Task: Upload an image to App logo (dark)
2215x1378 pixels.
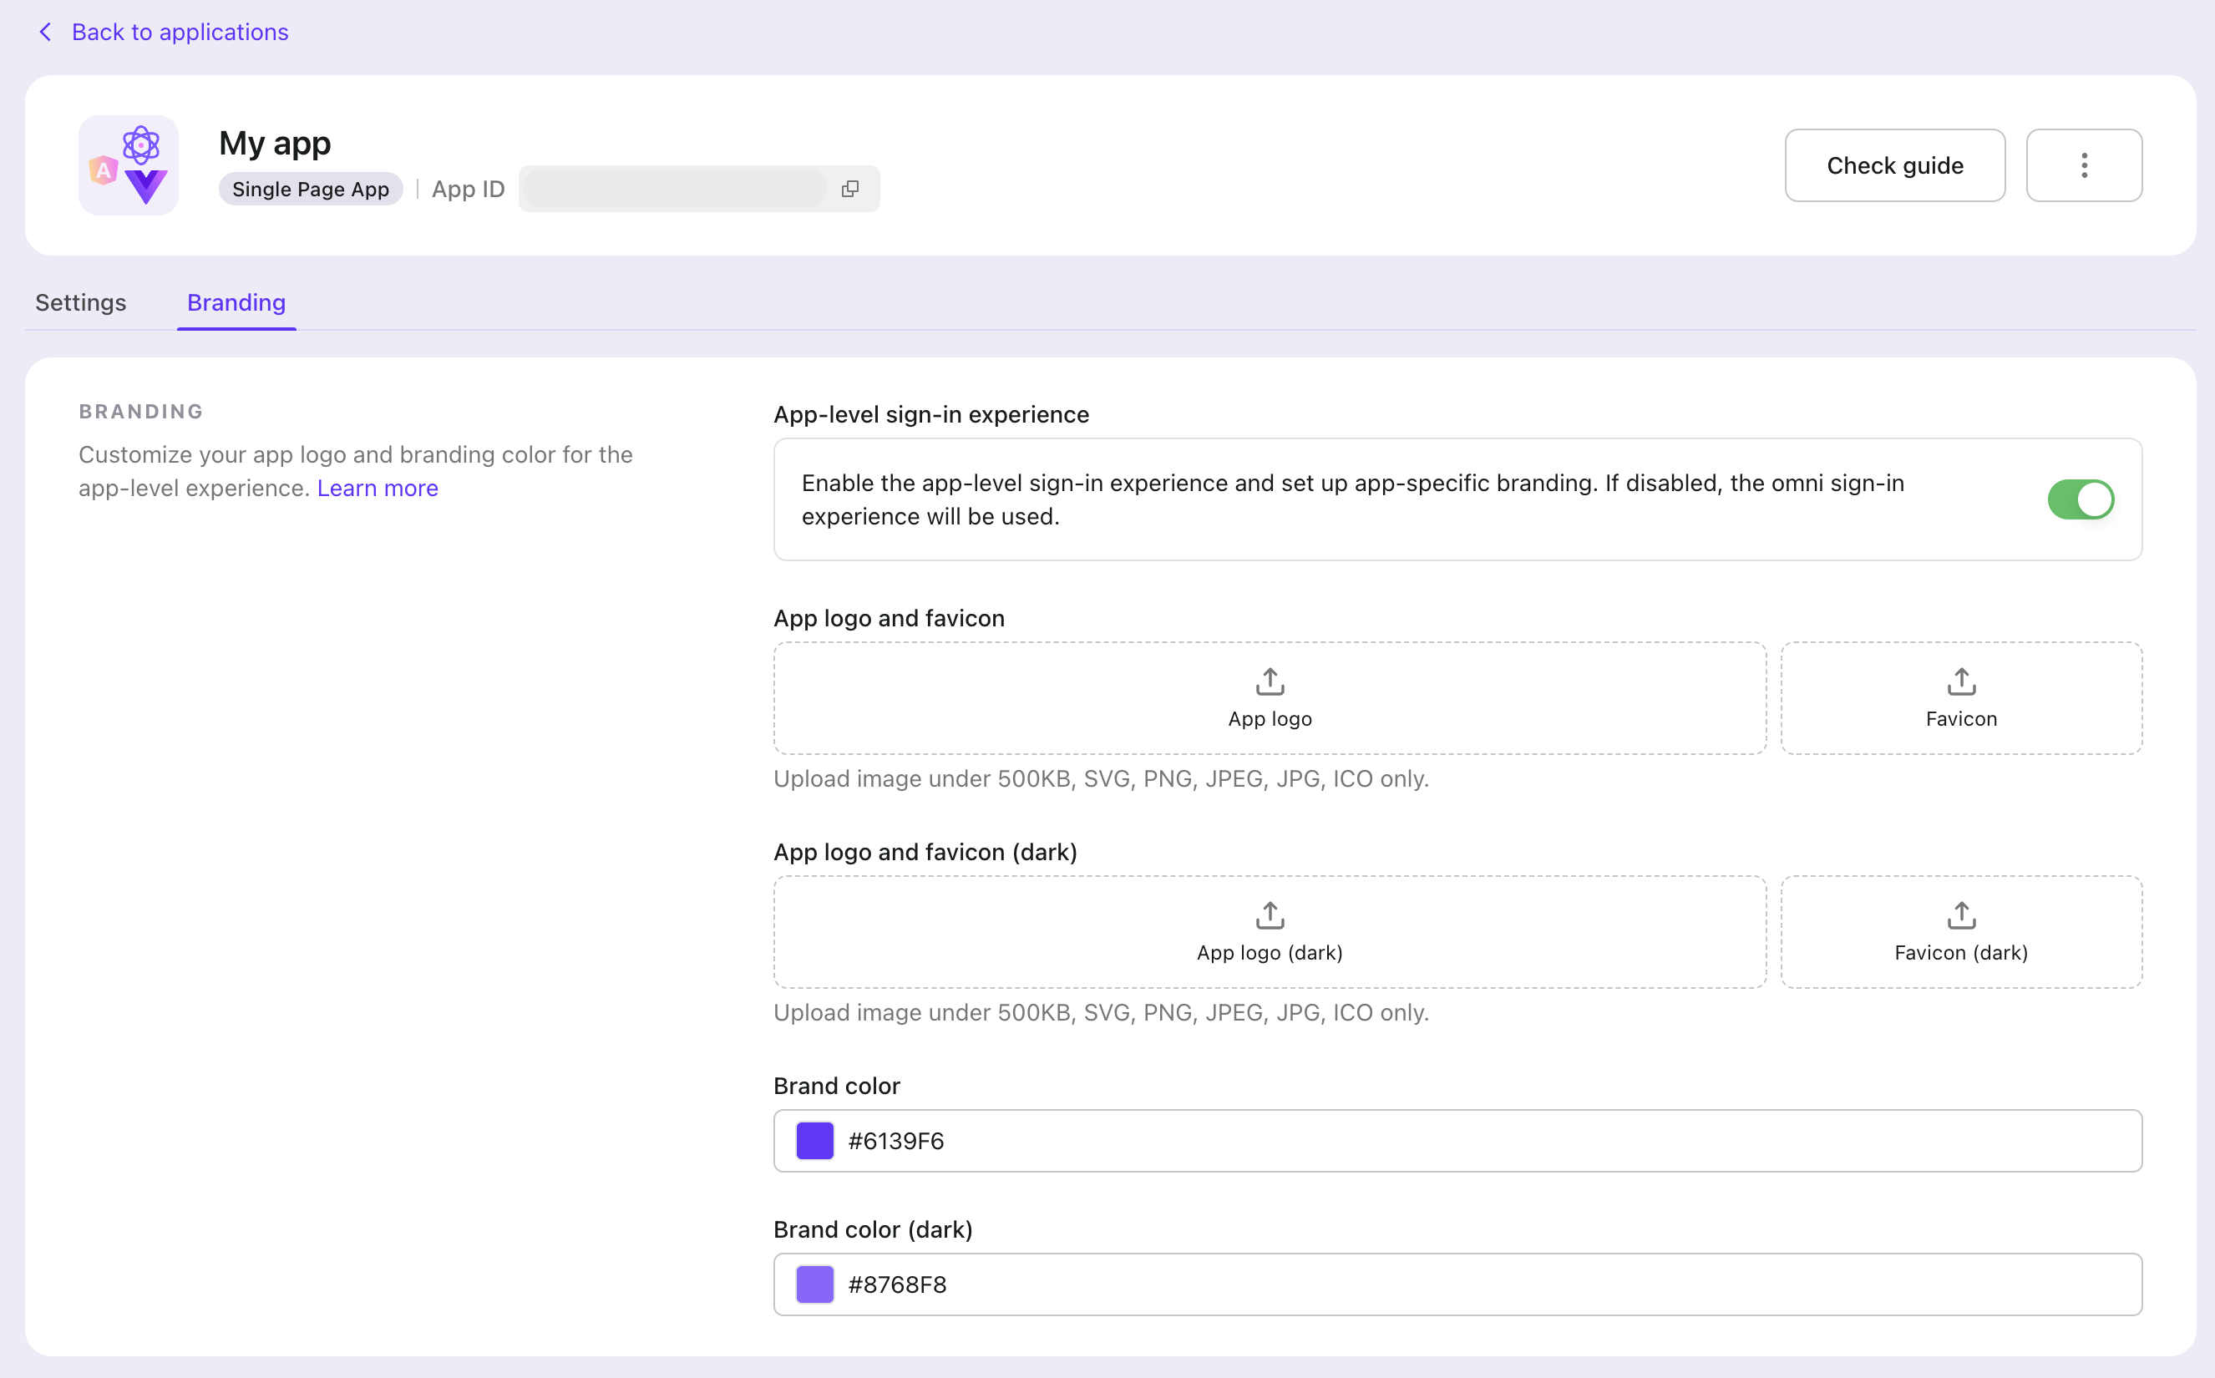Action: (1270, 931)
